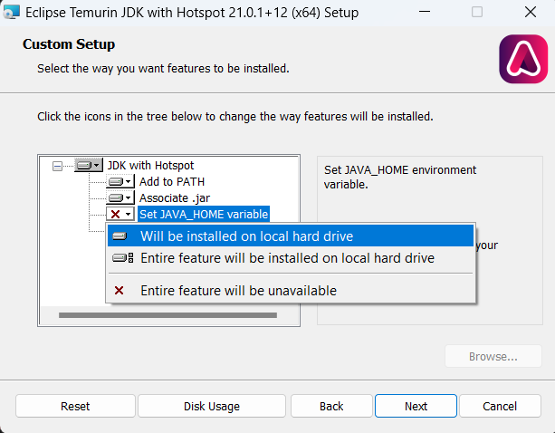
Task: Close the setup window
Action: tap(531, 12)
